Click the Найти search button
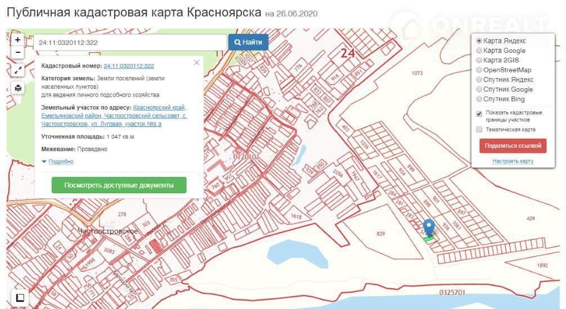The width and height of the screenshot is (566, 309). click(248, 42)
